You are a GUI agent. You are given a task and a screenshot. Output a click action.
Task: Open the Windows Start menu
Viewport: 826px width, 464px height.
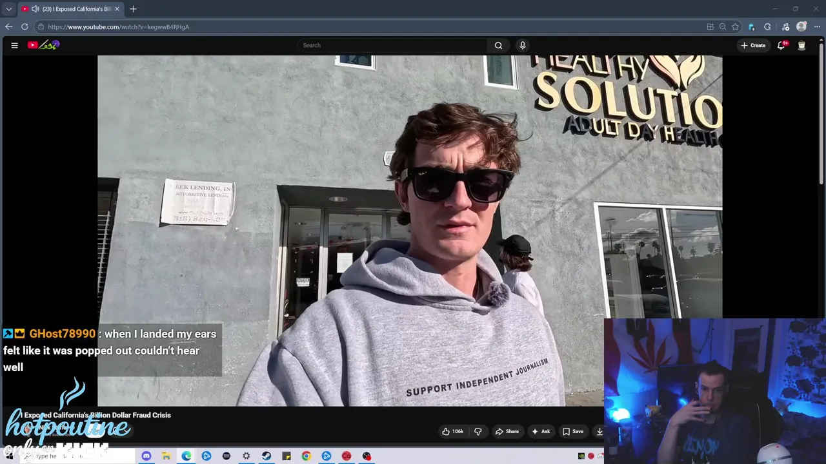(x=9, y=456)
